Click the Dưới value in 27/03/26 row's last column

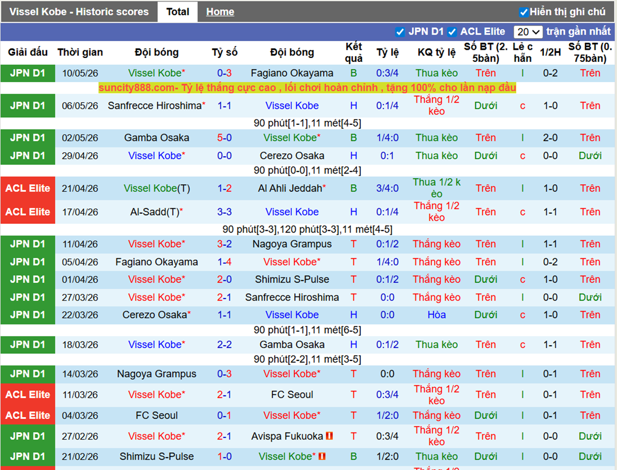pyautogui.click(x=590, y=297)
